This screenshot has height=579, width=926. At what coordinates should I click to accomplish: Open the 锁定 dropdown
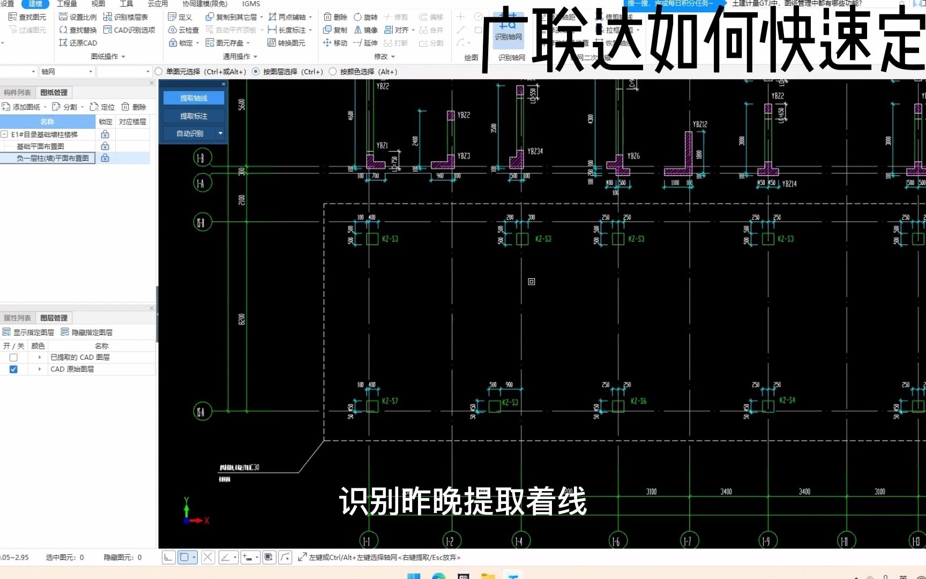pos(198,43)
